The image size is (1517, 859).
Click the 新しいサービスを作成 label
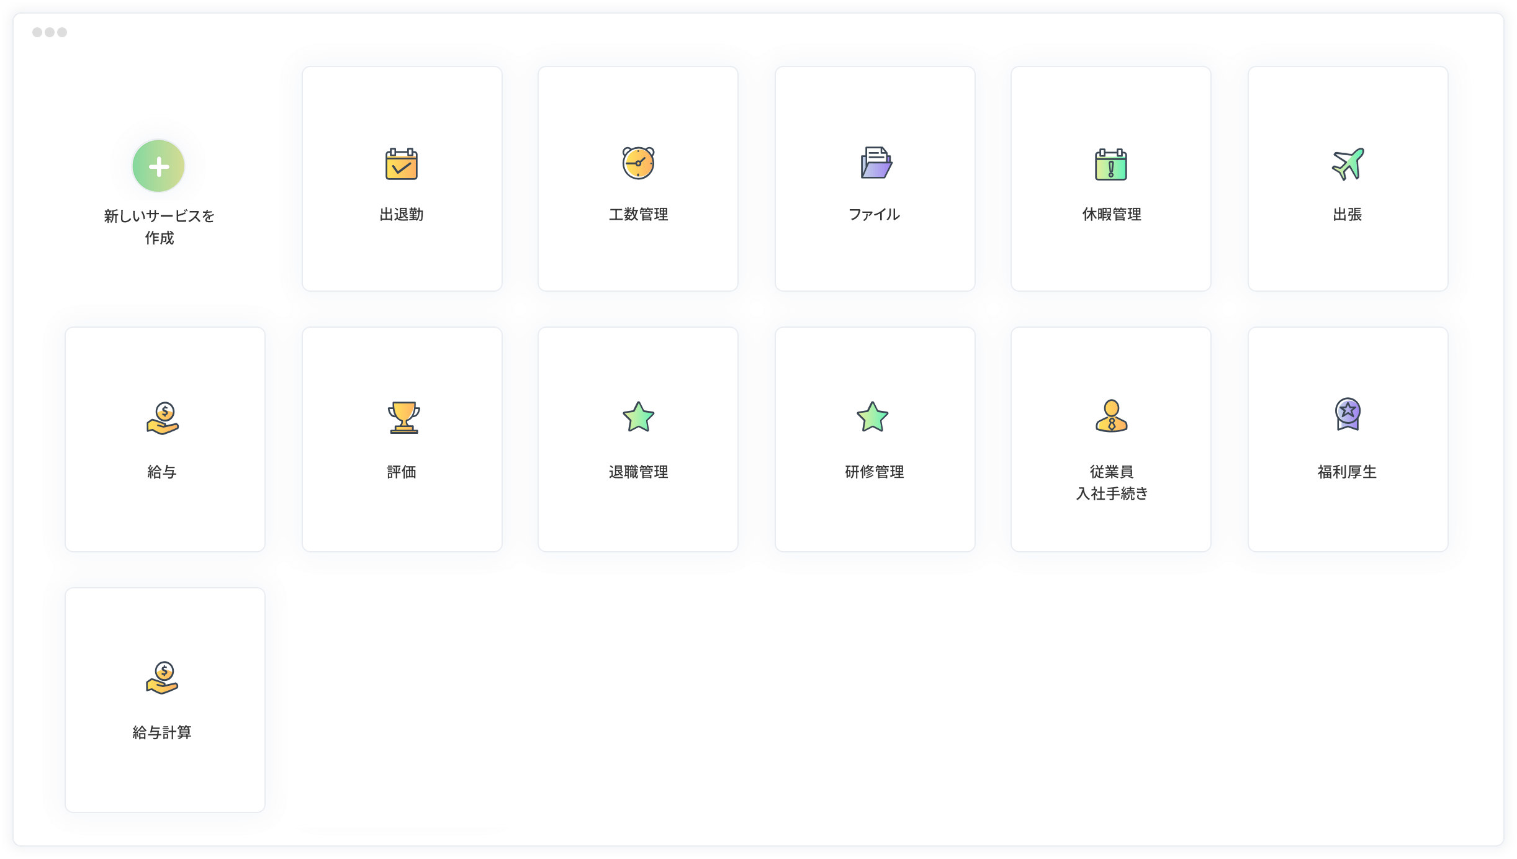(159, 227)
